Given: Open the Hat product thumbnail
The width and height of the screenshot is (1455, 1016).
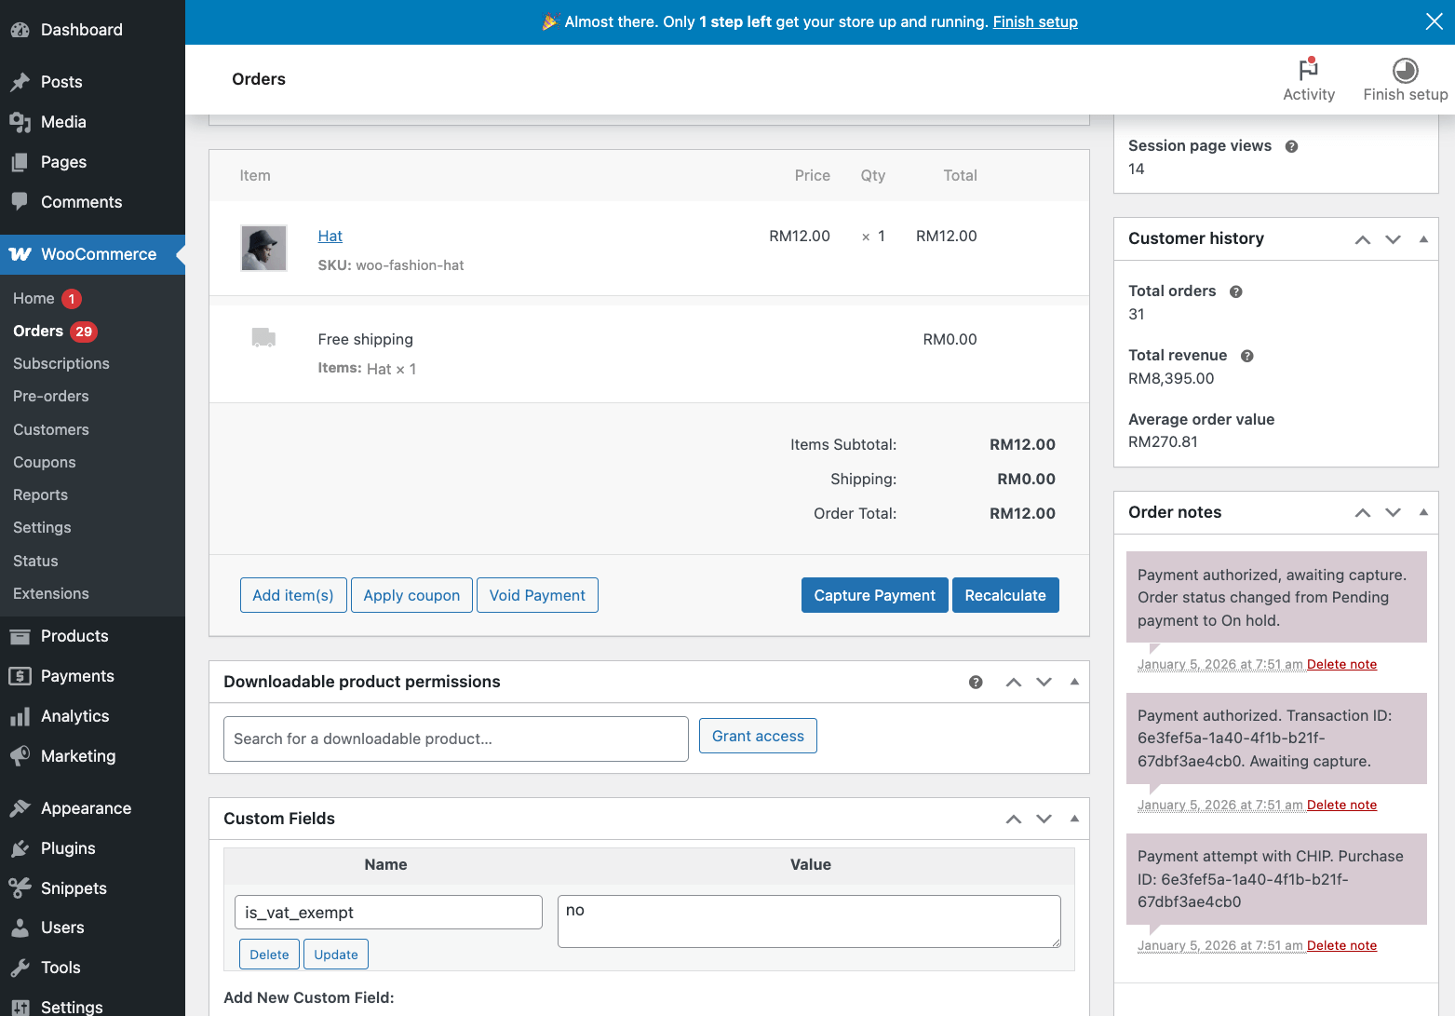Looking at the screenshot, I should [x=263, y=249].
